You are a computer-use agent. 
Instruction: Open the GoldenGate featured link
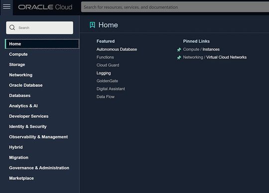click(107, 81)
